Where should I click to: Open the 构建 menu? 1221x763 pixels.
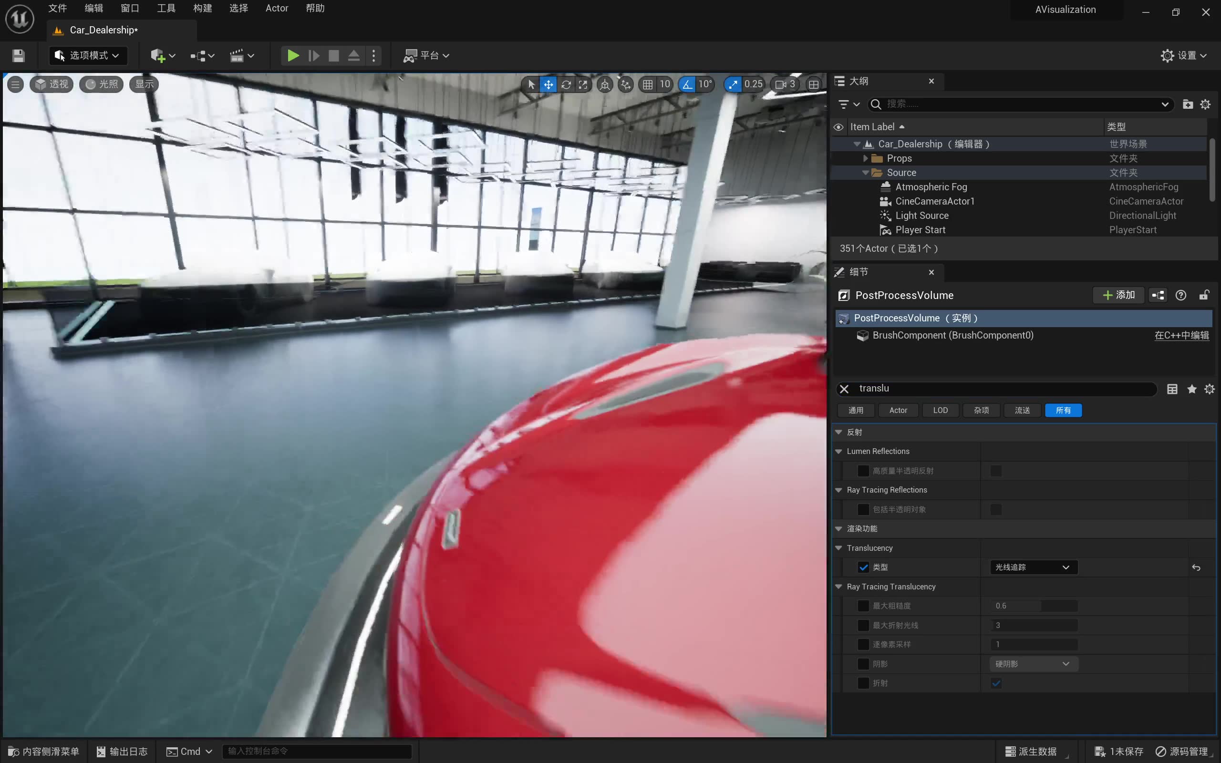point(202,8)
